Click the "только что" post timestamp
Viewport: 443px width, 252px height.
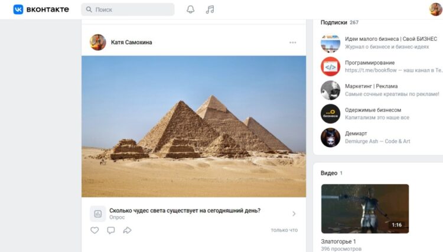pos(284,230)
